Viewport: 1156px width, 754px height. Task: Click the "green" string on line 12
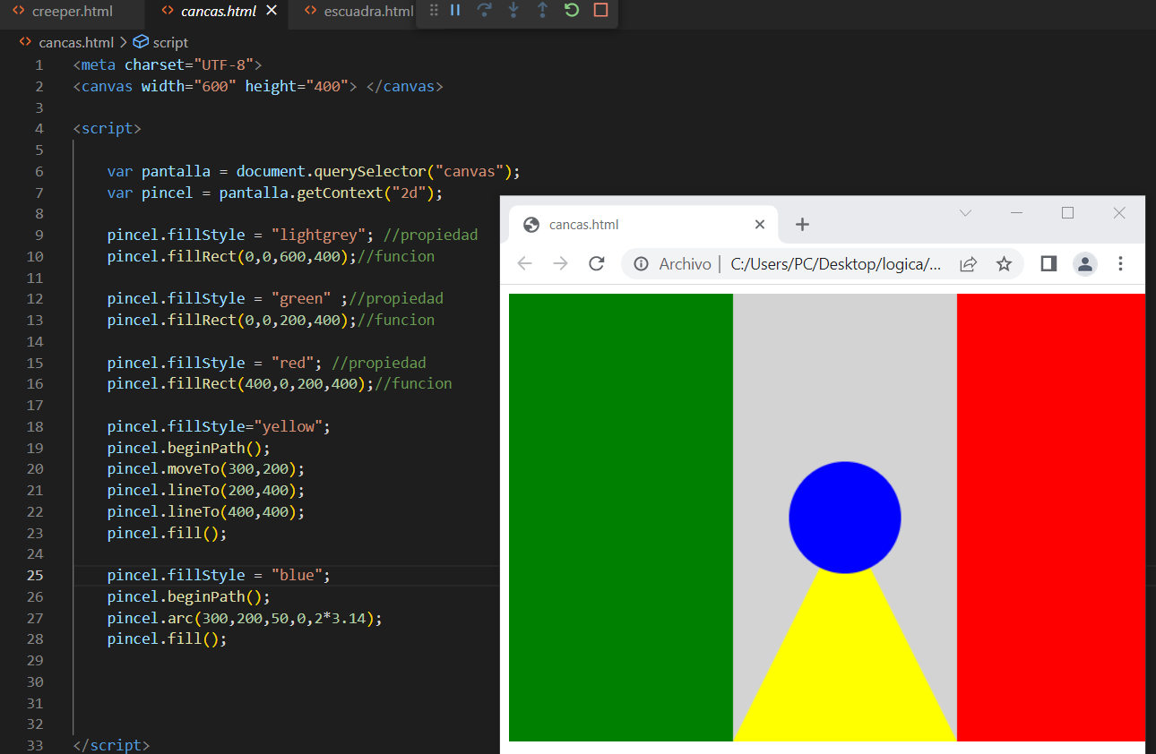tap(301, 298)
